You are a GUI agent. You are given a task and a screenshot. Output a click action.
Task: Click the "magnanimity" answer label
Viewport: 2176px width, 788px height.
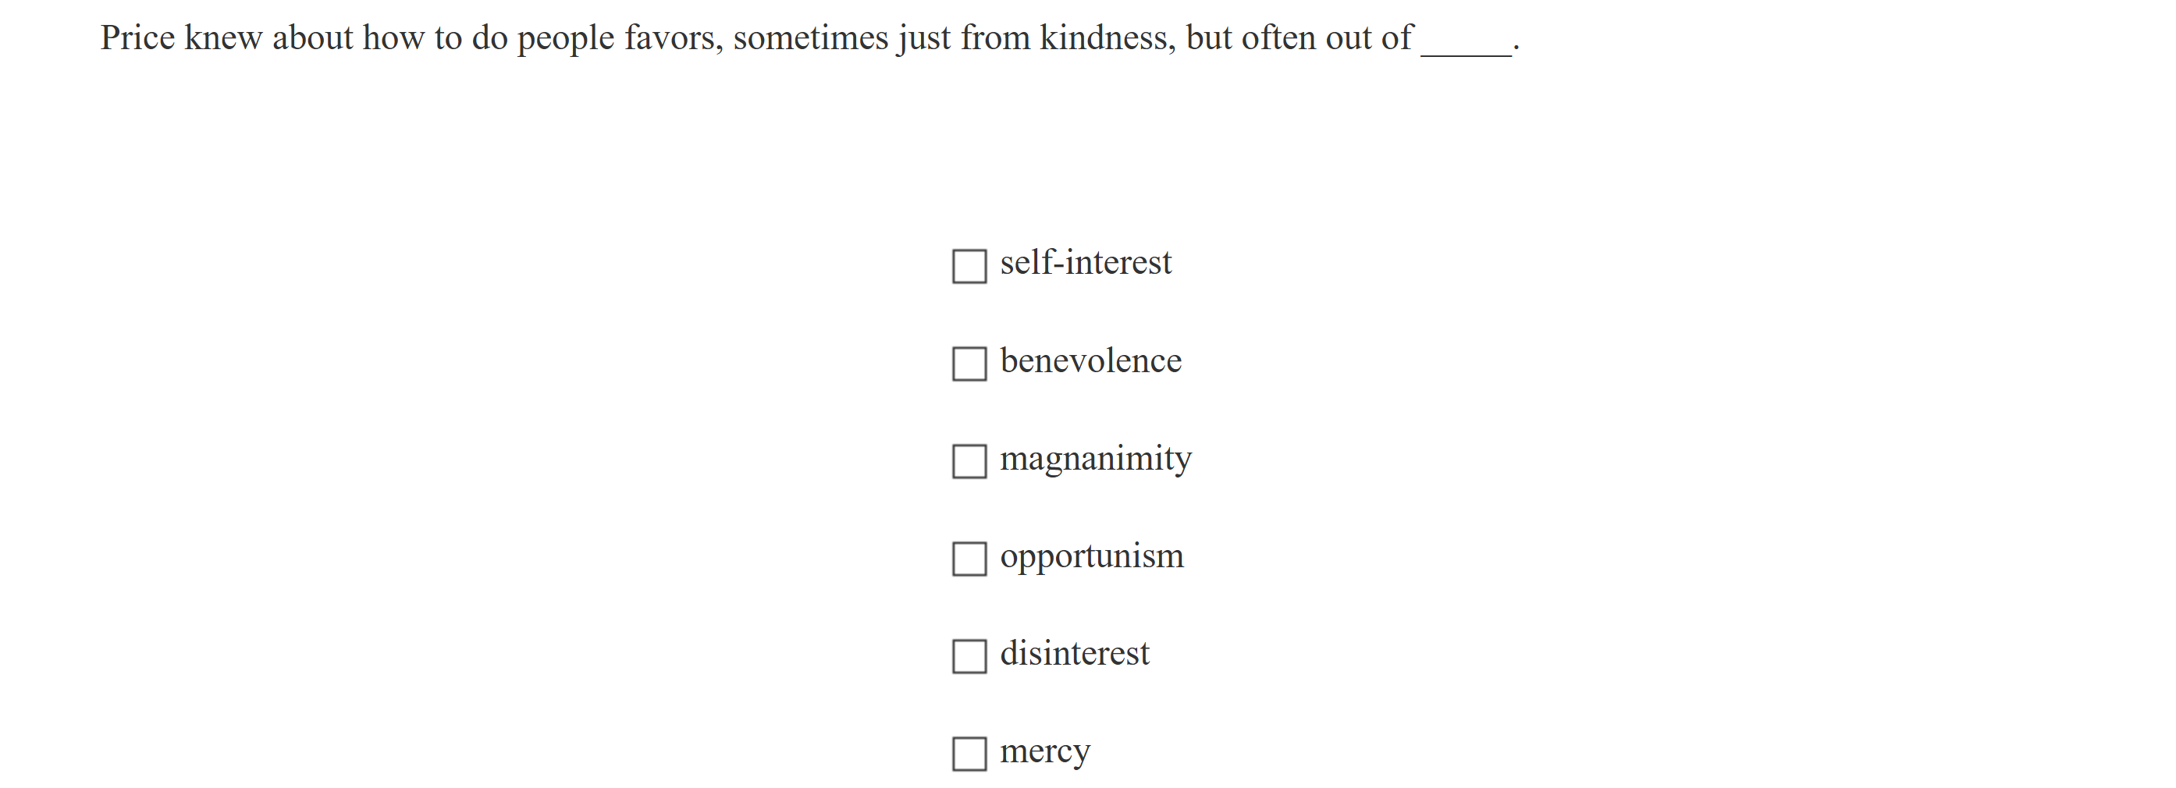1096,459
